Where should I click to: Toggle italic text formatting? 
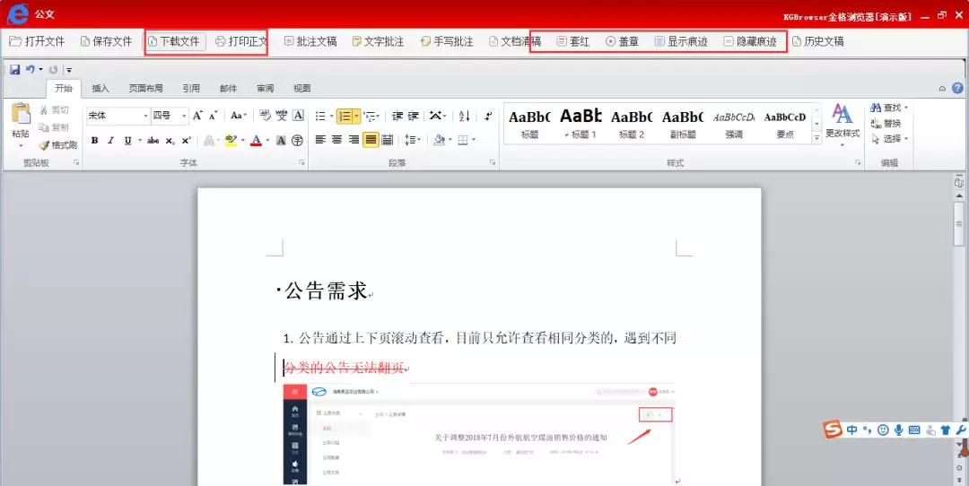click(x=111, y=140)
